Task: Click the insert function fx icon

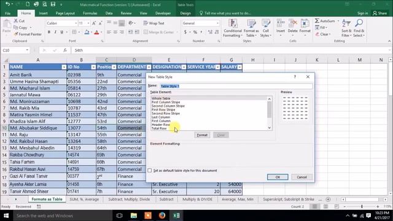Action: [x=65, y=50]
